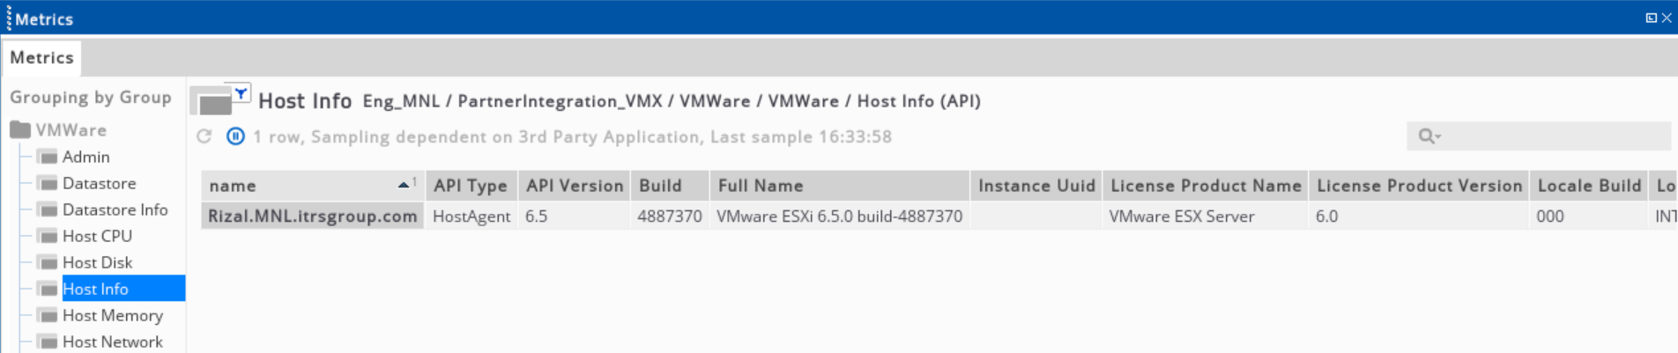
Task: Select the Admin dataview icon
Action: click(48, 158)
